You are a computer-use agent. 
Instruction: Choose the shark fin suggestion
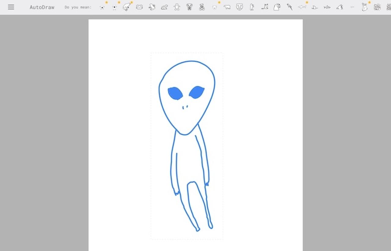click(x=314, y=7)
